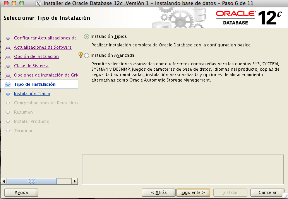Click the step icon for Configurar Actualizaciones
288x199 pixels.
tap(7, 38)
